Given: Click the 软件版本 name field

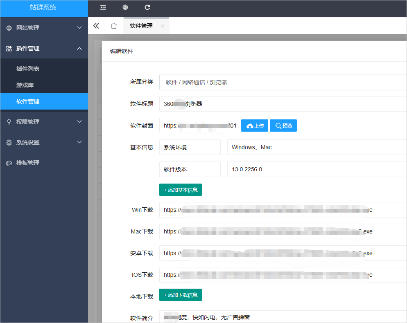Looking at the screenshot, I should point(190,169).
